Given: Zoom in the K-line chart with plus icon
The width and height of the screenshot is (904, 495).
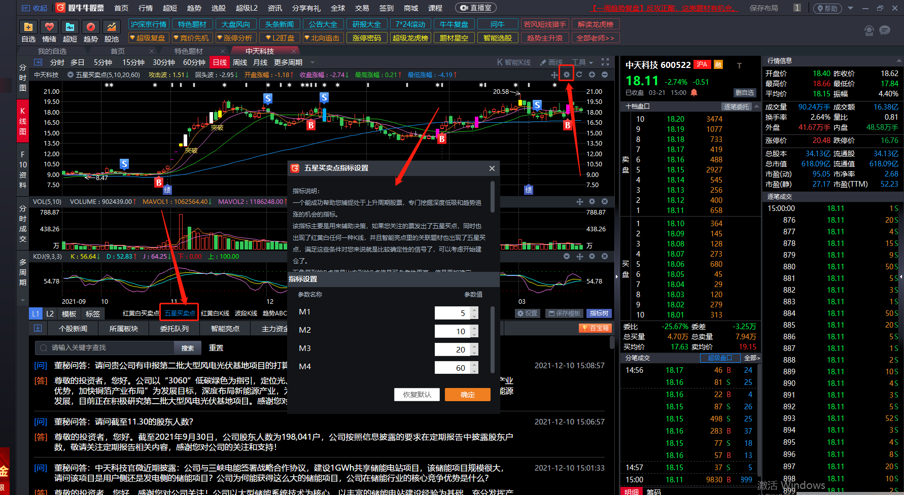Looking at the screenshot, I should [x=592, y=75].
